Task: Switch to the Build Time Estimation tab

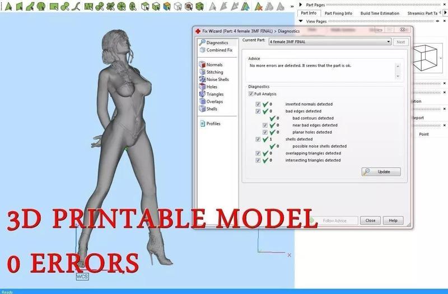Action: pos(380,13)
